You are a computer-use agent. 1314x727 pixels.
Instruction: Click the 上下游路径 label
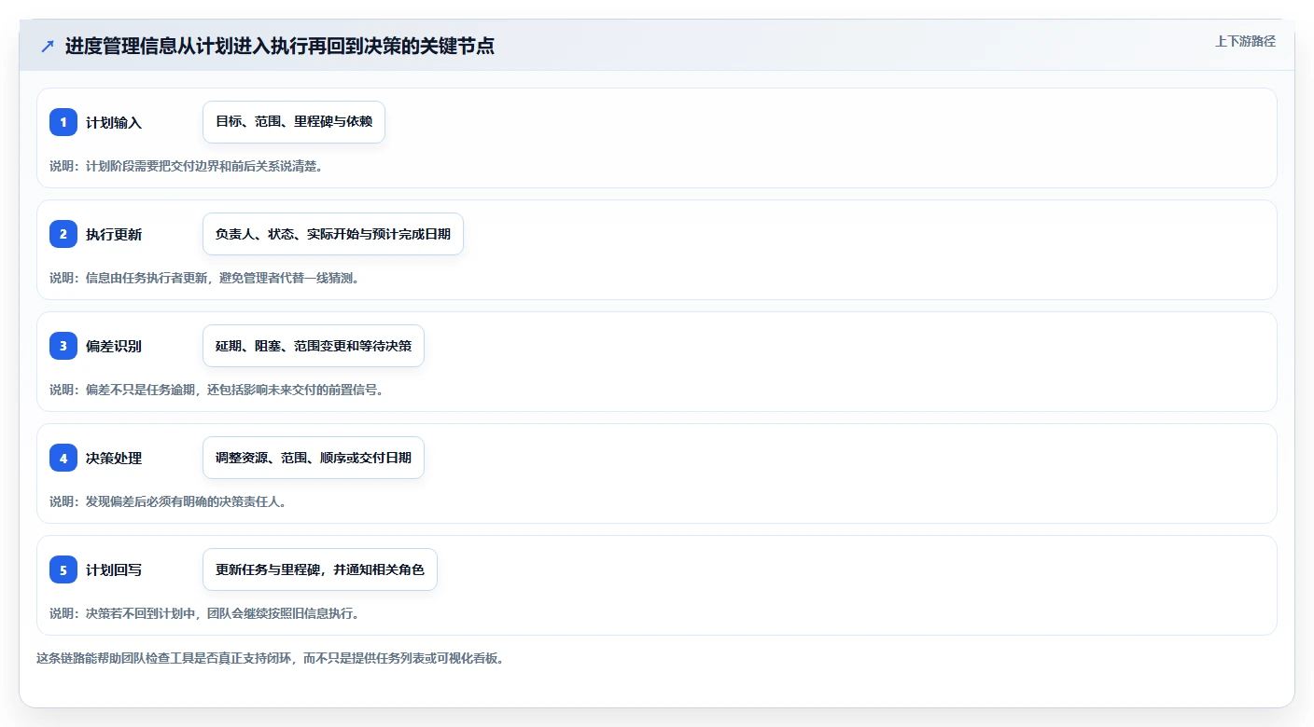pos(1245,41)
